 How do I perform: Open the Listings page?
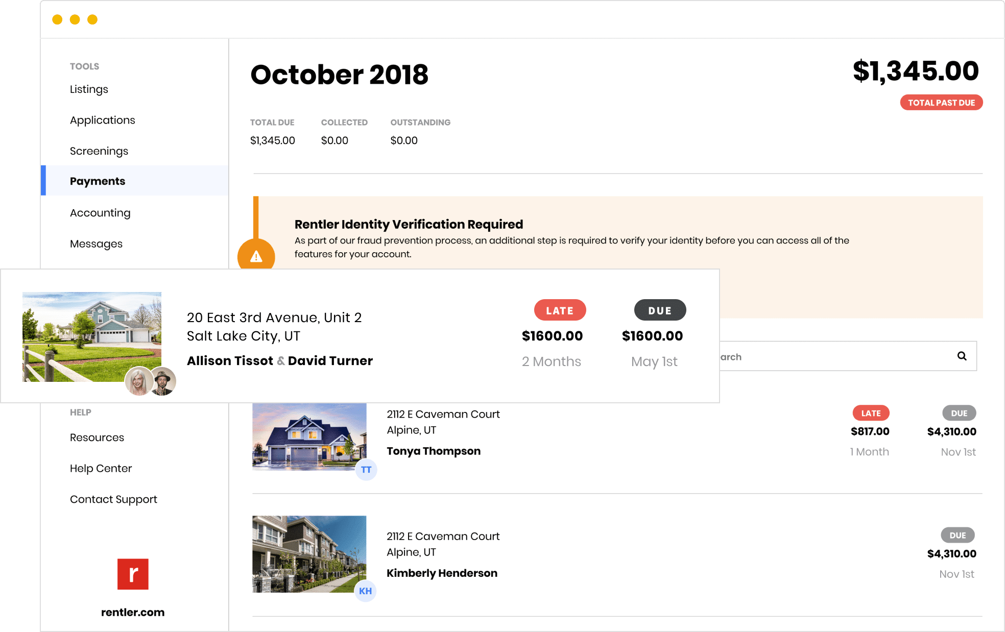click(89, 89)
